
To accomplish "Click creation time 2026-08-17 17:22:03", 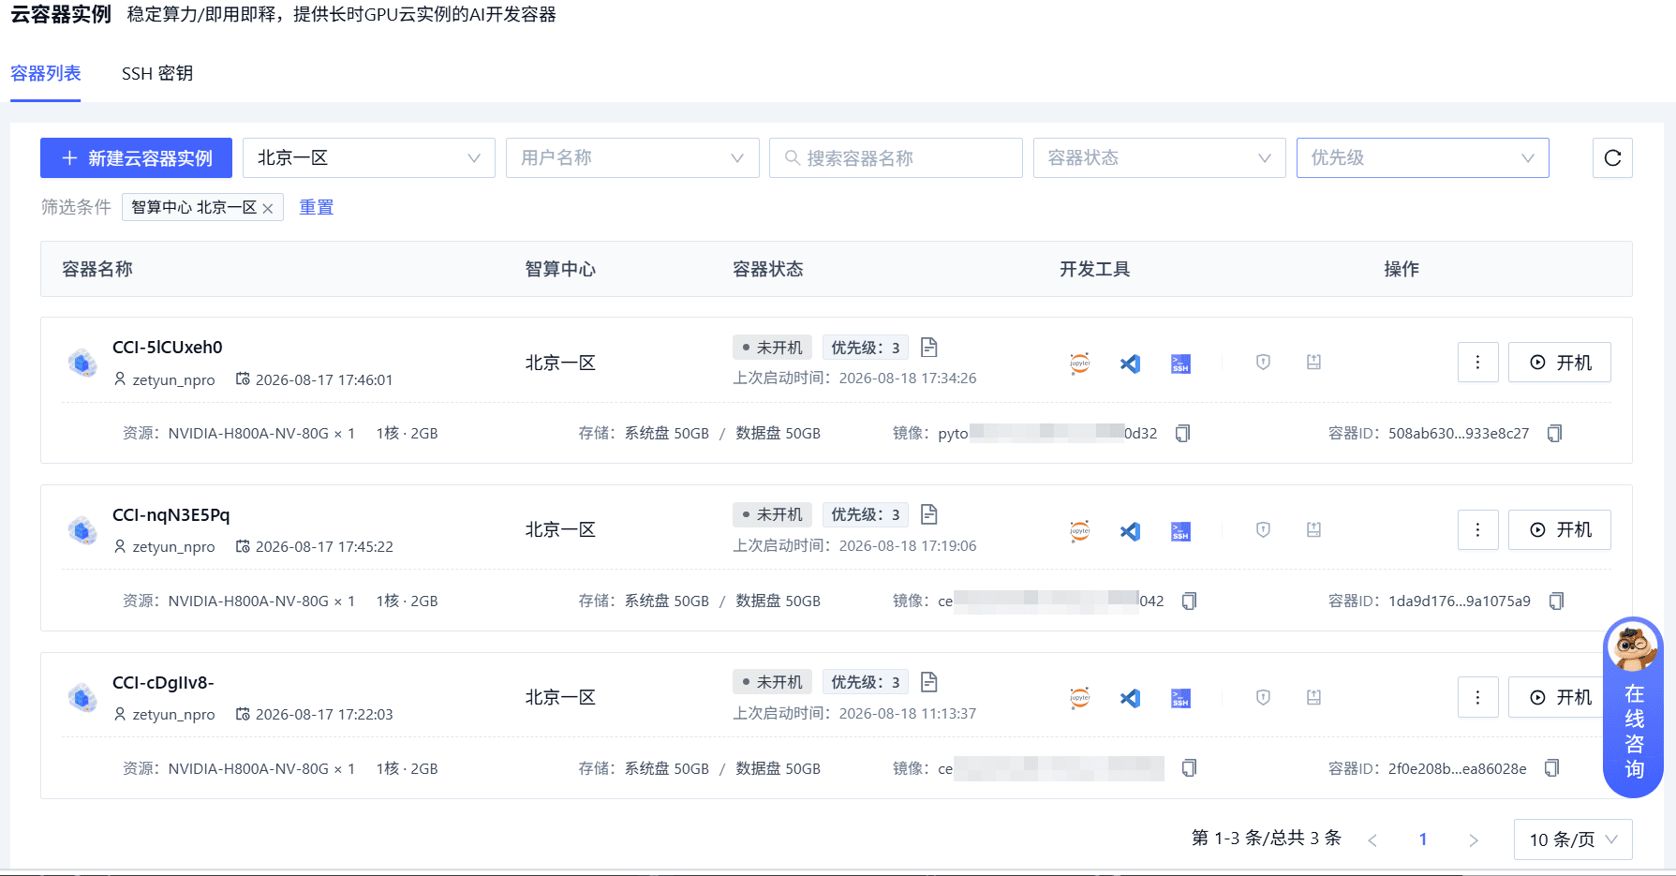I will click(324, 714).
